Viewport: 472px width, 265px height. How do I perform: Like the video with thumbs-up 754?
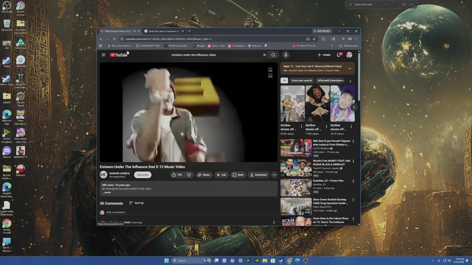click(x=177, y=175)
